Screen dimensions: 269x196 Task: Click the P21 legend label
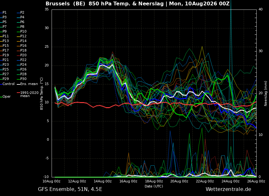click(5, 60)
